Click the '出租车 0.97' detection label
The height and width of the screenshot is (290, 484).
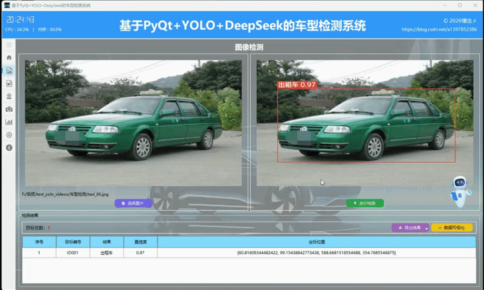click(x=297, y=85)
